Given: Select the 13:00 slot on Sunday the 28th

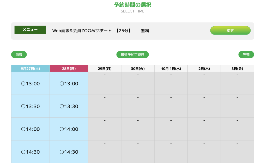Looking at the screenshot, I should pyautogui.click(x=69, y=84).
